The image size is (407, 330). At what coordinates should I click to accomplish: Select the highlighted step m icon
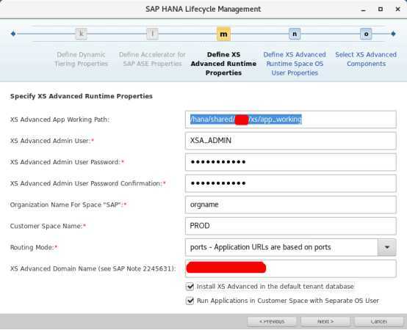pyautogui.click(x=223, y=34)
